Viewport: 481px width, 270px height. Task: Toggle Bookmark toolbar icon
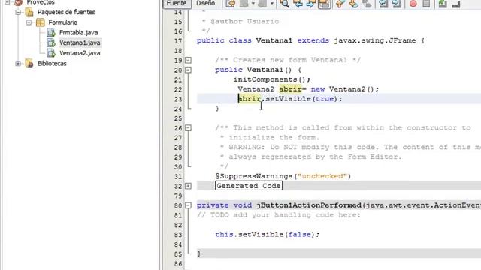tap(367, 4)
